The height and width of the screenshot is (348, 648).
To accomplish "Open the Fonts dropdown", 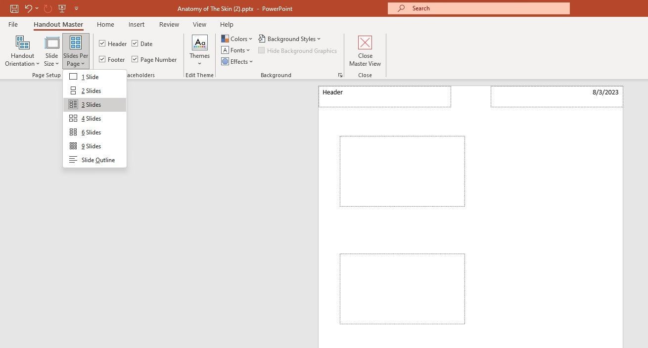I will click(x=236, y=50).
